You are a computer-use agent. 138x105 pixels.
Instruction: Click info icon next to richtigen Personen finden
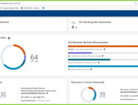pyautogui.click(x=103, y=56)
